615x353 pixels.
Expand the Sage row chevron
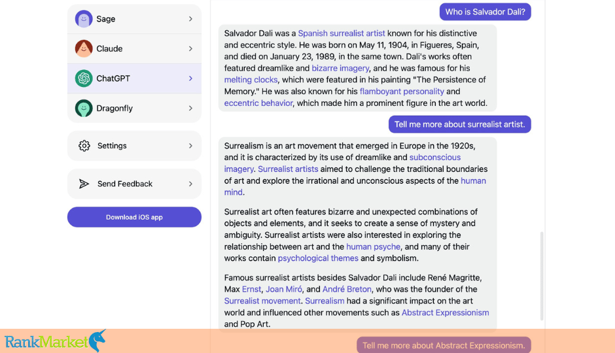(x=190, y=19)
